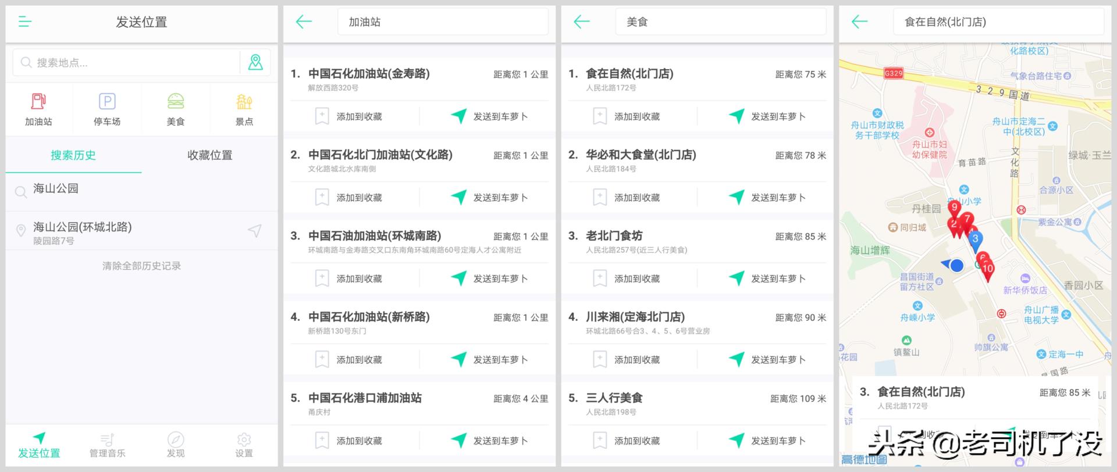This screenshot has width=1117, height=472.
Task: Tap blue current location dot on map
Action: [x=956, y=266]
